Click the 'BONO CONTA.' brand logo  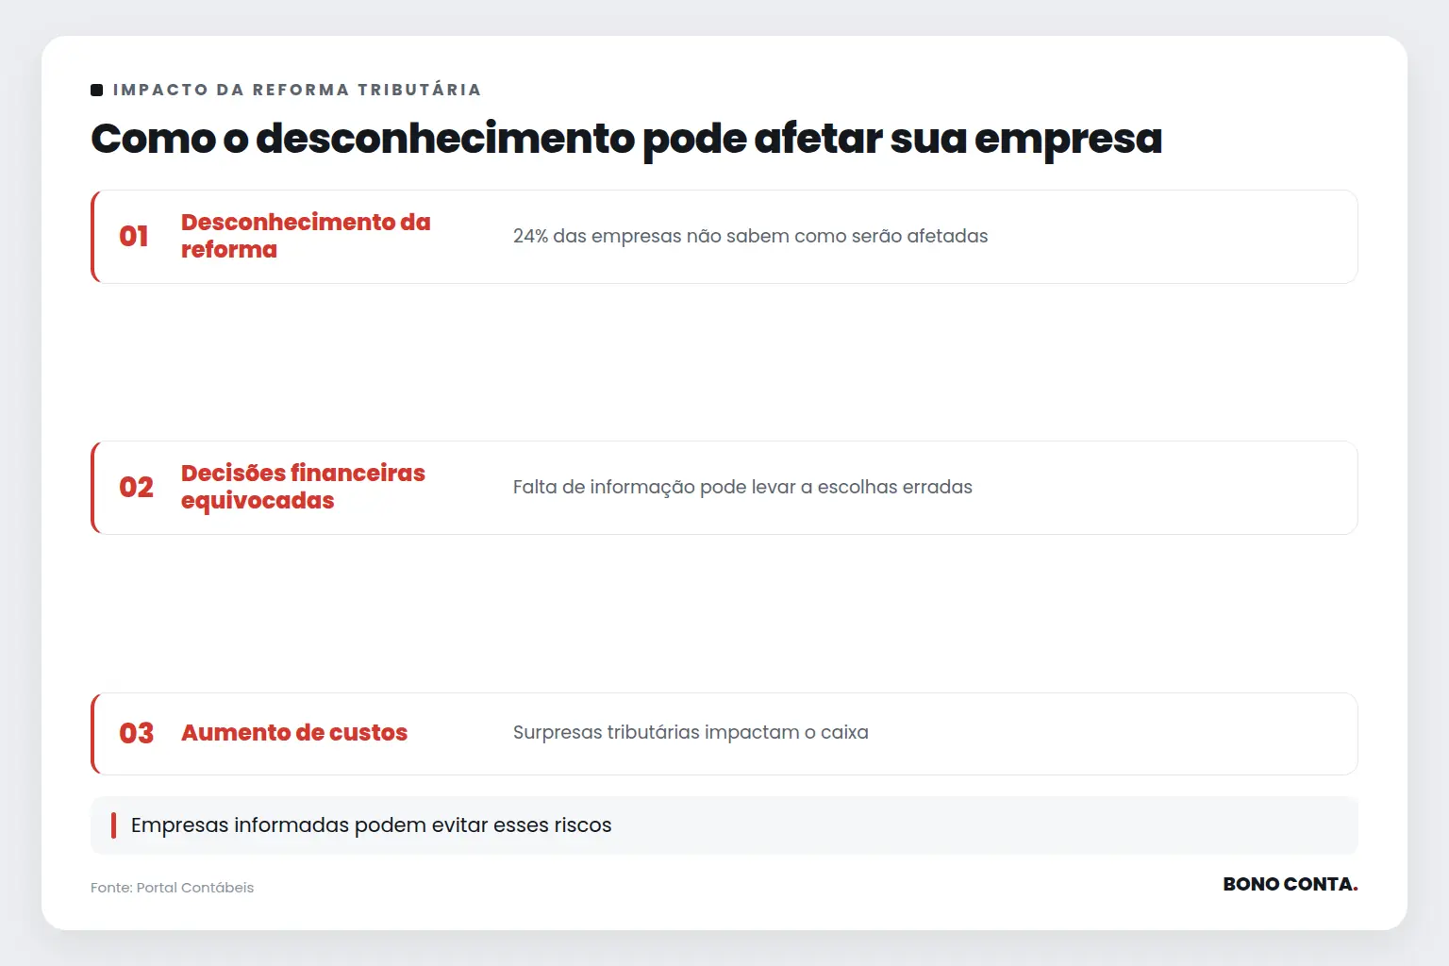1291,884
